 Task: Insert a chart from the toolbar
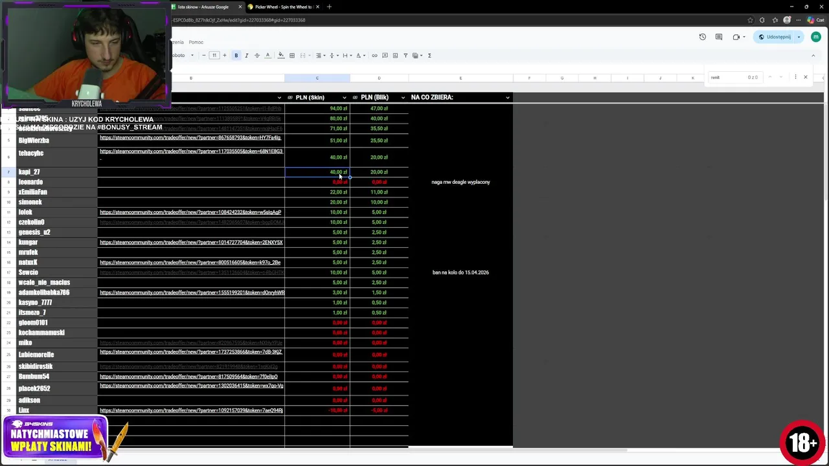pyautogui.click(x=395, y=56)
